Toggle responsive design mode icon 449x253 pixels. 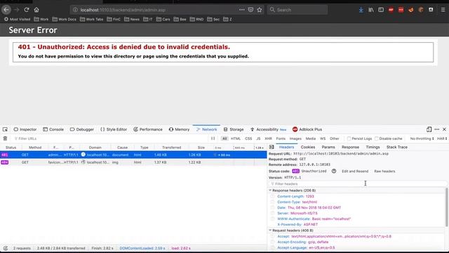point(429,129)
